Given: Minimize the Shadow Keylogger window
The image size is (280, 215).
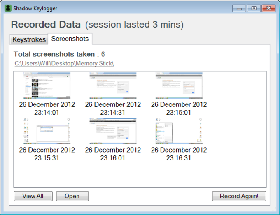Looking at the screenshot, I should [239, 8].
